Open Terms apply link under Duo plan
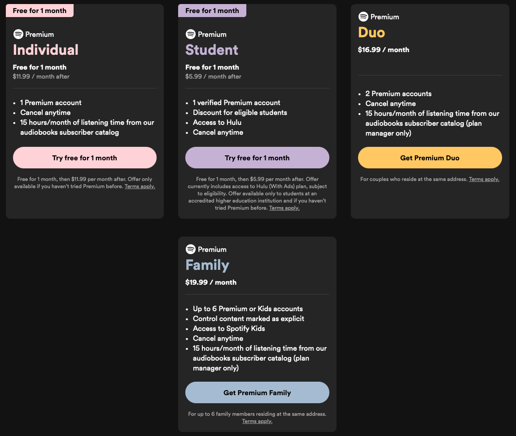This screenshot has width=516, height=436. pyautogui.click(x=484, y=179)
